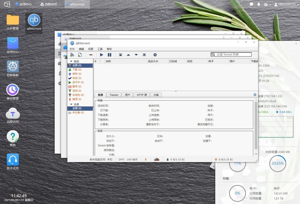Open the 工具 menu

click(x=100, y=49)
